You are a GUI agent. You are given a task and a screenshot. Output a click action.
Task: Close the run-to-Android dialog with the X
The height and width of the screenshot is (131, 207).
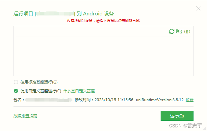point(198,9)
